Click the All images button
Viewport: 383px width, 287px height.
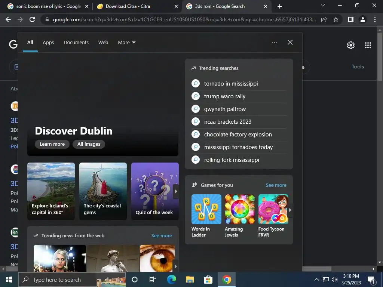point(89,144)
